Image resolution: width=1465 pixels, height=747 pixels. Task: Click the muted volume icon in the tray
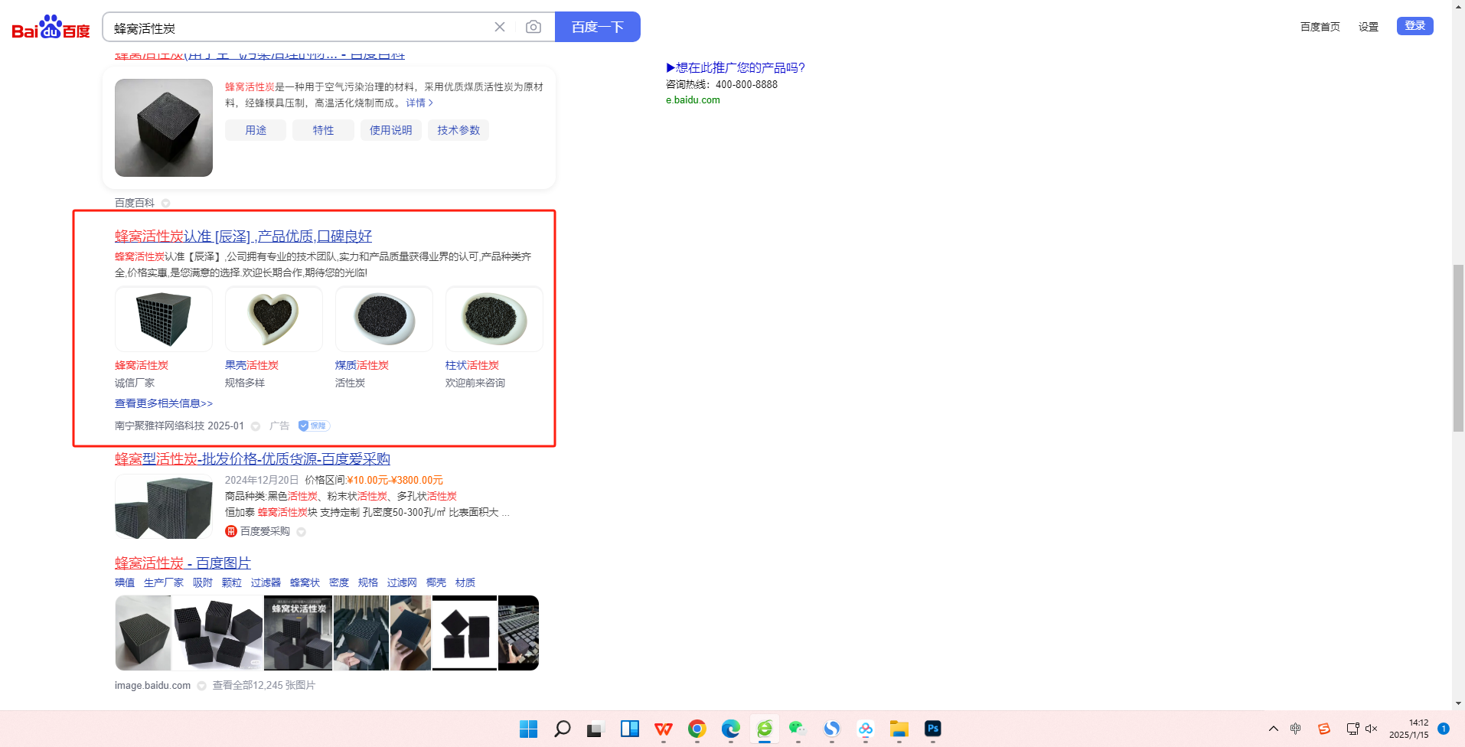click(x=1372, y=729)
